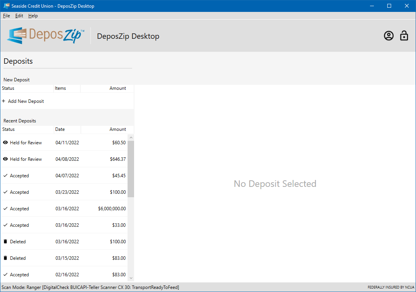
Task: Click the scroll down arrow in Recent Deposits
Action: [131, 278]
